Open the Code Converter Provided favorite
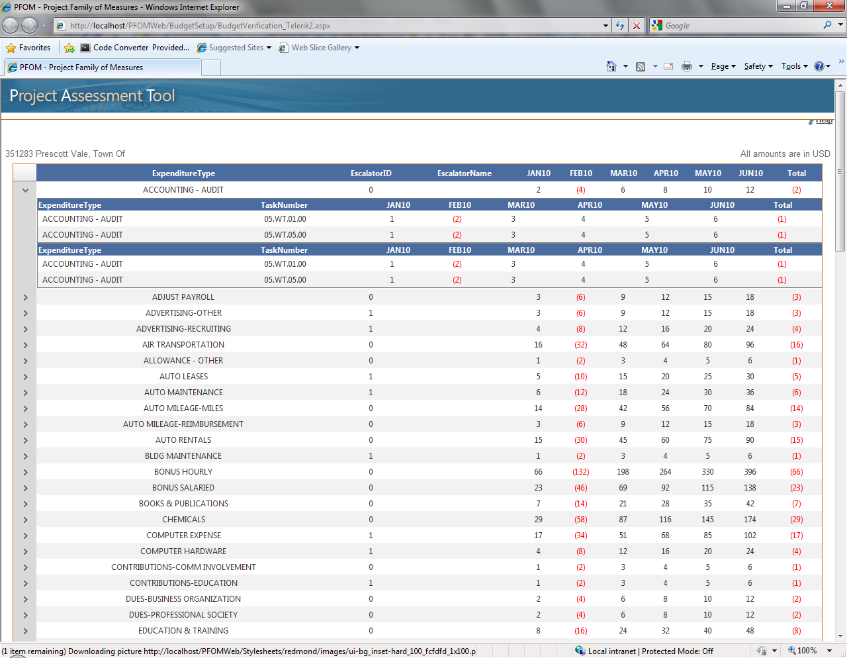Image resolution: width=847 pixels, height=658 pixels. click(x=135, y=48)
